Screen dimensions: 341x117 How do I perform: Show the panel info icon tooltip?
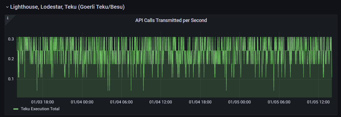coord(8,18)
